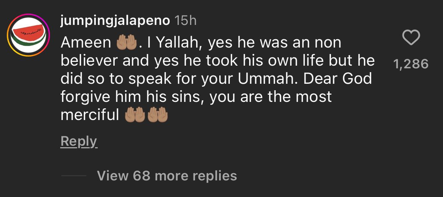Expand View 68 more replies
443x197 pixels.
(167, 175)
